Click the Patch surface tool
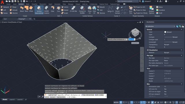185x104 pixels. click(26, 9)
